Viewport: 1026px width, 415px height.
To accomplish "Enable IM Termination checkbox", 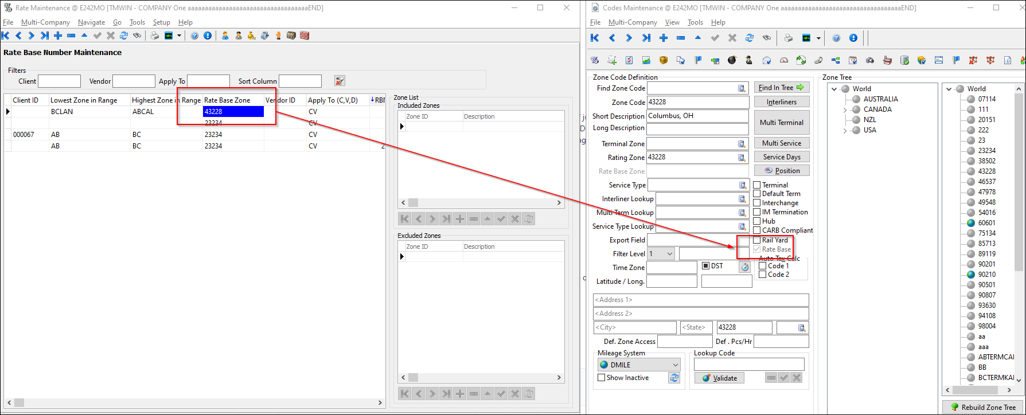I will 757,212.
